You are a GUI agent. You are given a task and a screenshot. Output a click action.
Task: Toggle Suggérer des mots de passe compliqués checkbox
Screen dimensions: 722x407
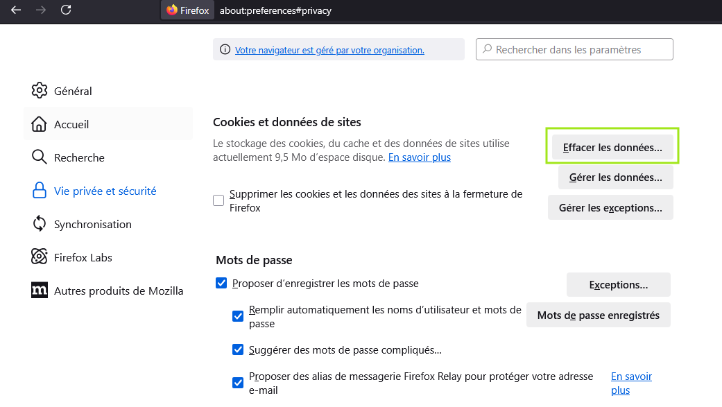click(x=238, y=349)
